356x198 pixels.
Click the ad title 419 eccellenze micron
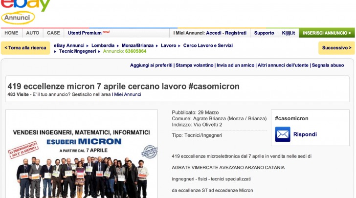pos(124,86)
